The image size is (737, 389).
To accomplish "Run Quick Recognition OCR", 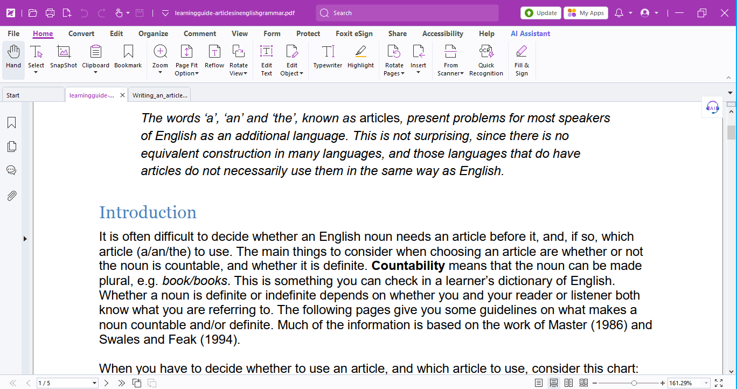I will tap(486, 60).
